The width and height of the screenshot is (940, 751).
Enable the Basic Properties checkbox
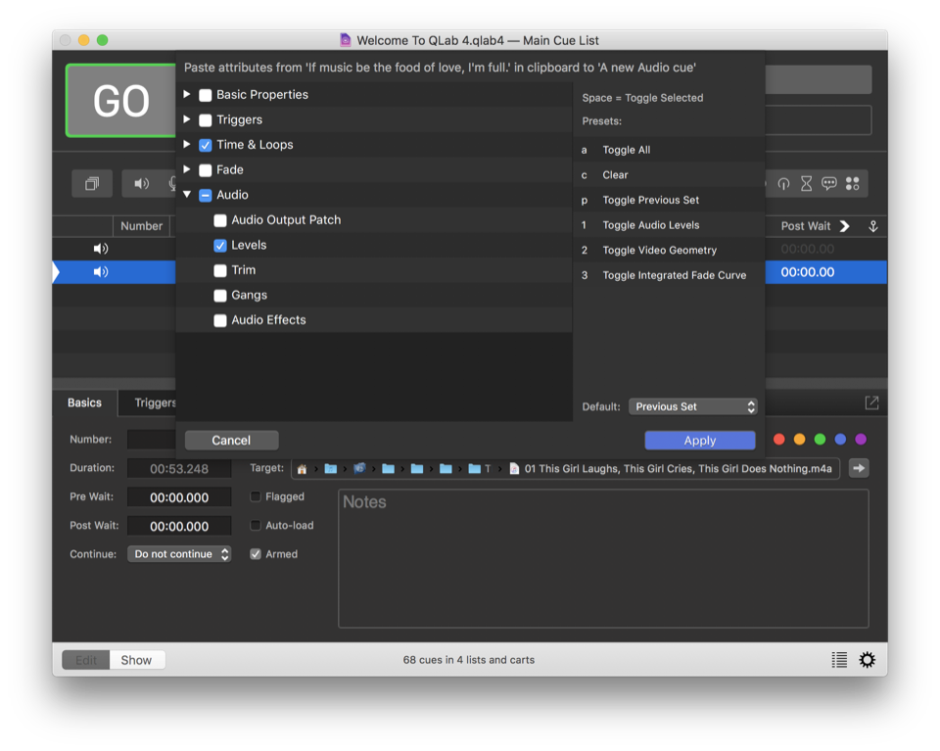point(206,95)
